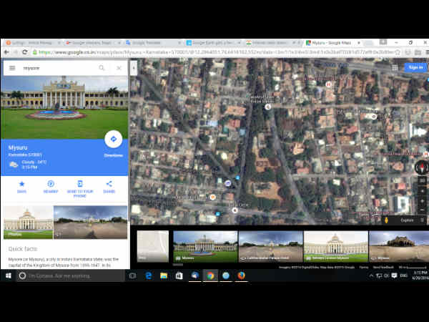Click the mysore search input field
Image resolution: width=429 pixels, height=322 pixels.
point(57,68)
